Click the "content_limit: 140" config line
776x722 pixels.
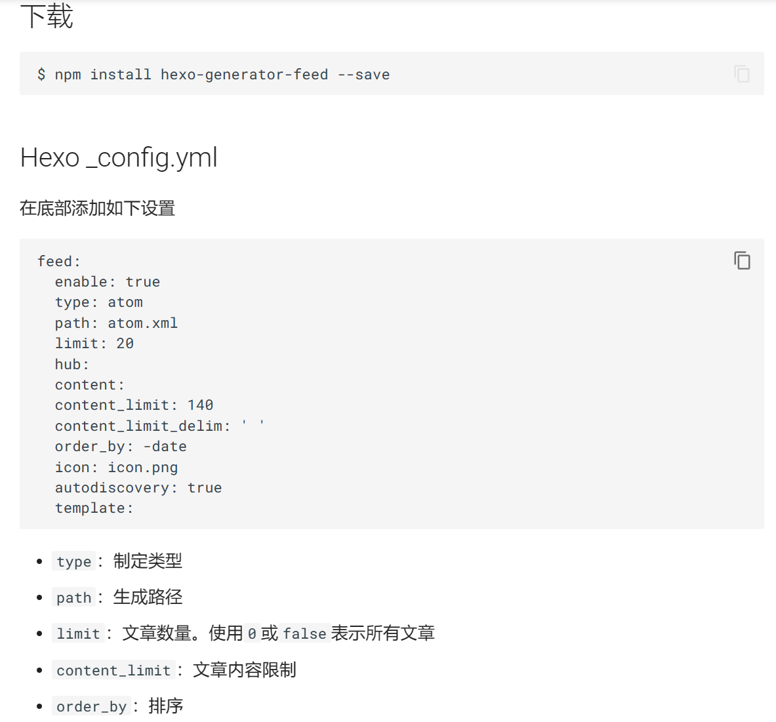click(x=134, y=405)
